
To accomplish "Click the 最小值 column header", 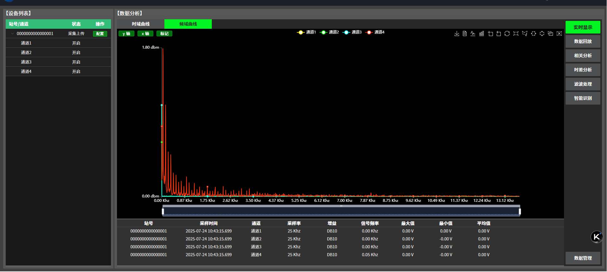I will tap(446, 223).
